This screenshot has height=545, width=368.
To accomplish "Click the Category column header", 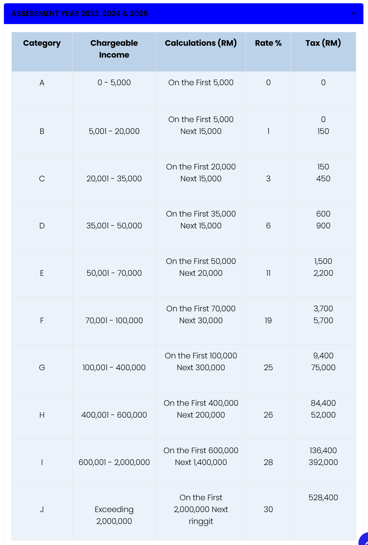I will point(42,43).
